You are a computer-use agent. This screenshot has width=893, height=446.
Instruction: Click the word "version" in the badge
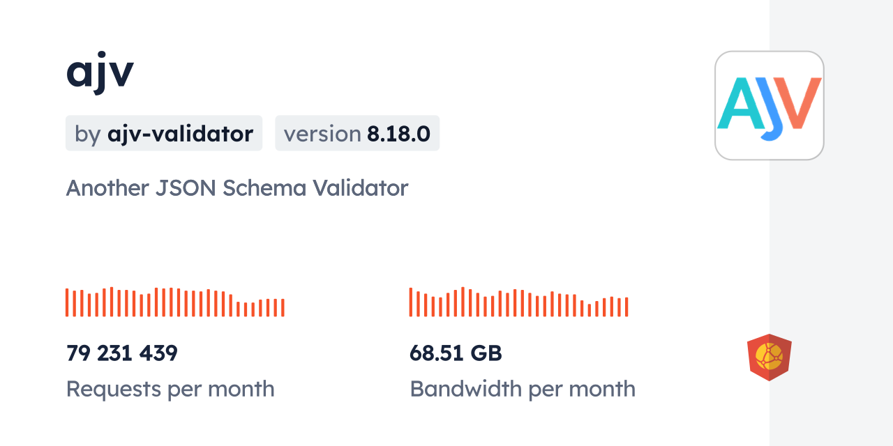coord(322,133)
